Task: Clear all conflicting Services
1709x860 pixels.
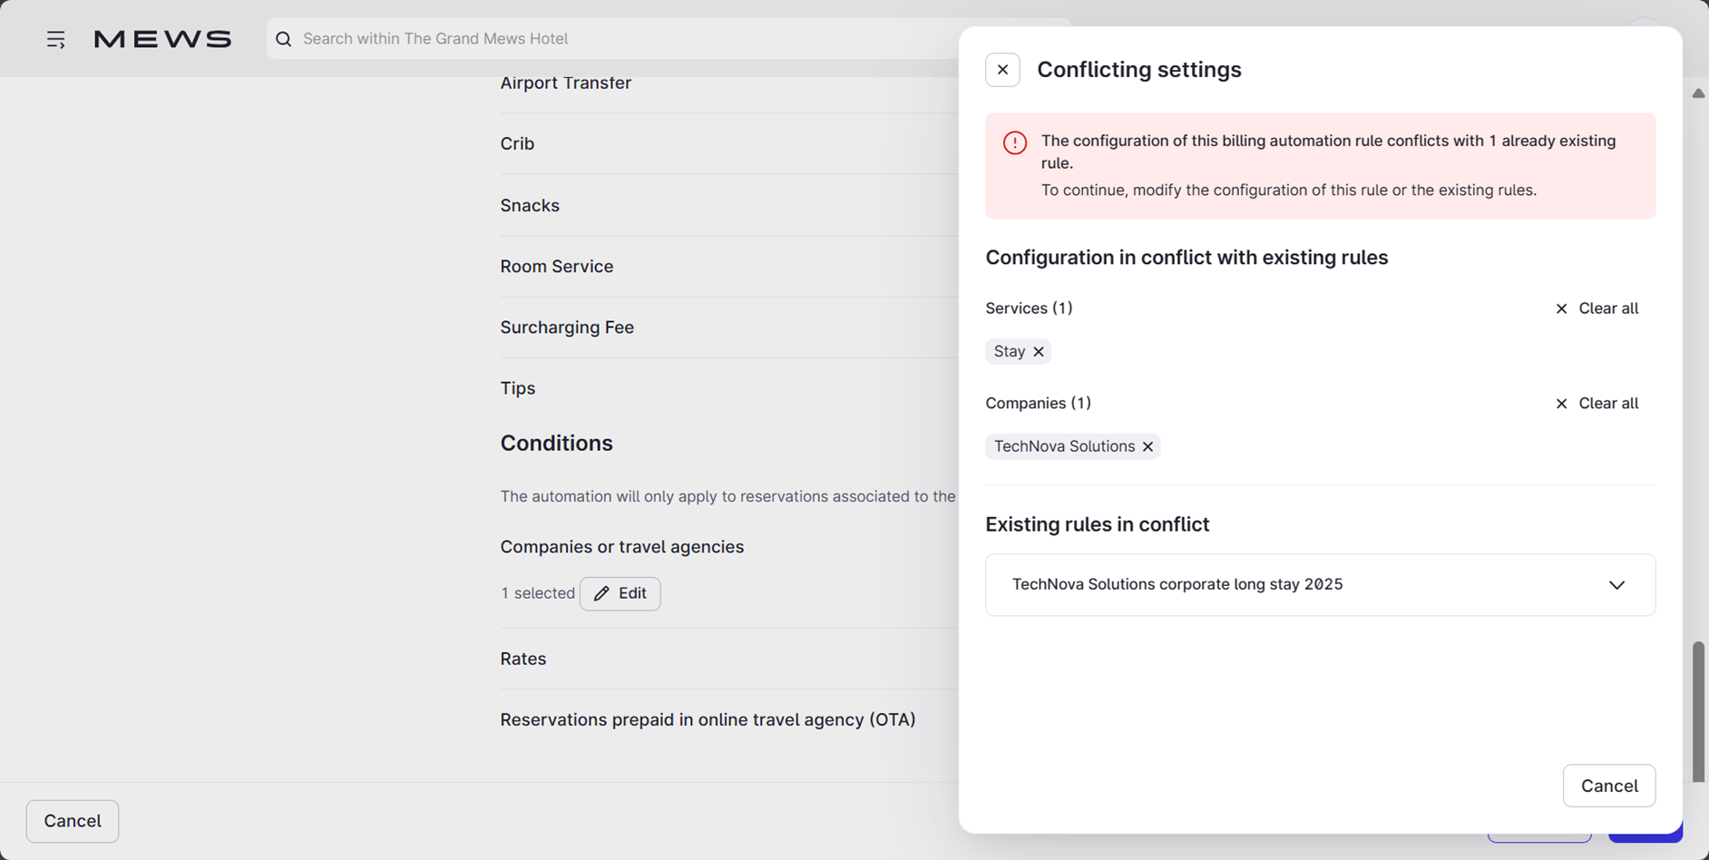Action: (x=1597, y=308)
